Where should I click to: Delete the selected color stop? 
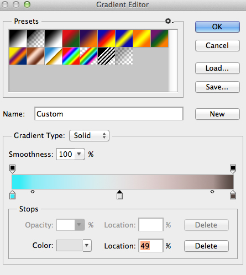click(x=206, y=246)
